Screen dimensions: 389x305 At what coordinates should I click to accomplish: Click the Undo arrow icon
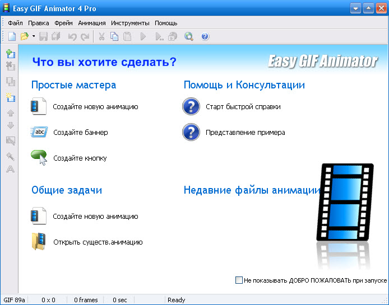72,37
